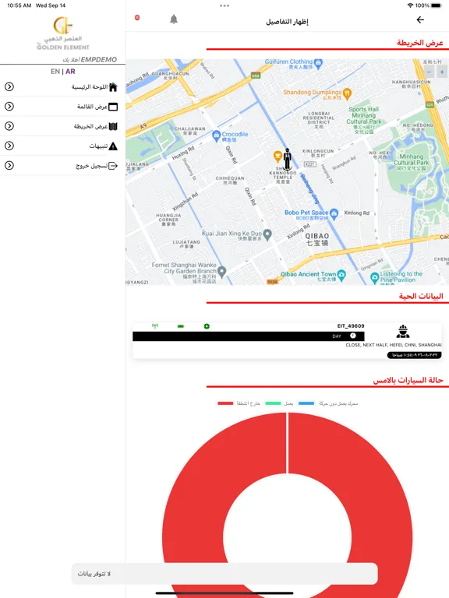Image resolution: width=449 pixels, height=598 pixels.
Task: Switch language to AR
Action: (x=70, y=72)
